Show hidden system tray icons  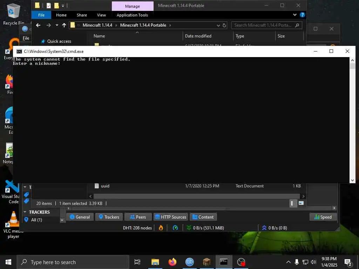click(x=289, y=262)
